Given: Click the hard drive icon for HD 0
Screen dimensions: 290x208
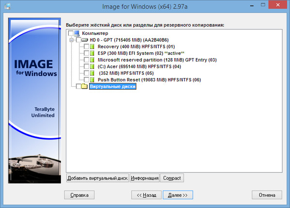Looking at the screenshot, I should point(85,40).
